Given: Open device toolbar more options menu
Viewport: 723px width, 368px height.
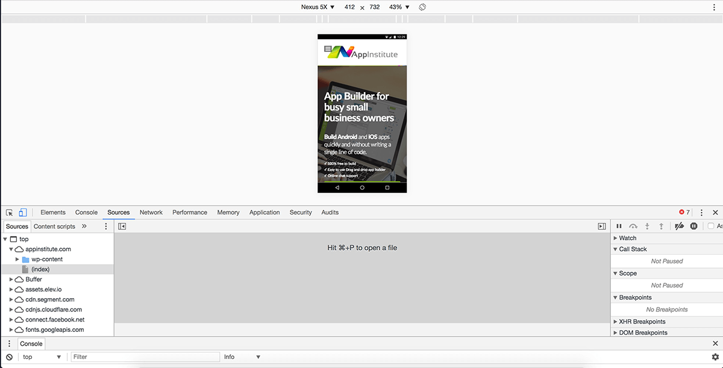Looking at the screenshot, I should tap(715, 7).
